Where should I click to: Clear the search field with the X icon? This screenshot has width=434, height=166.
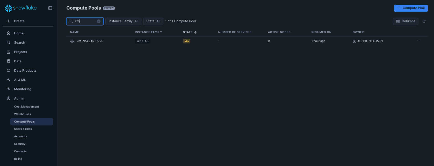tap(99, 21)
